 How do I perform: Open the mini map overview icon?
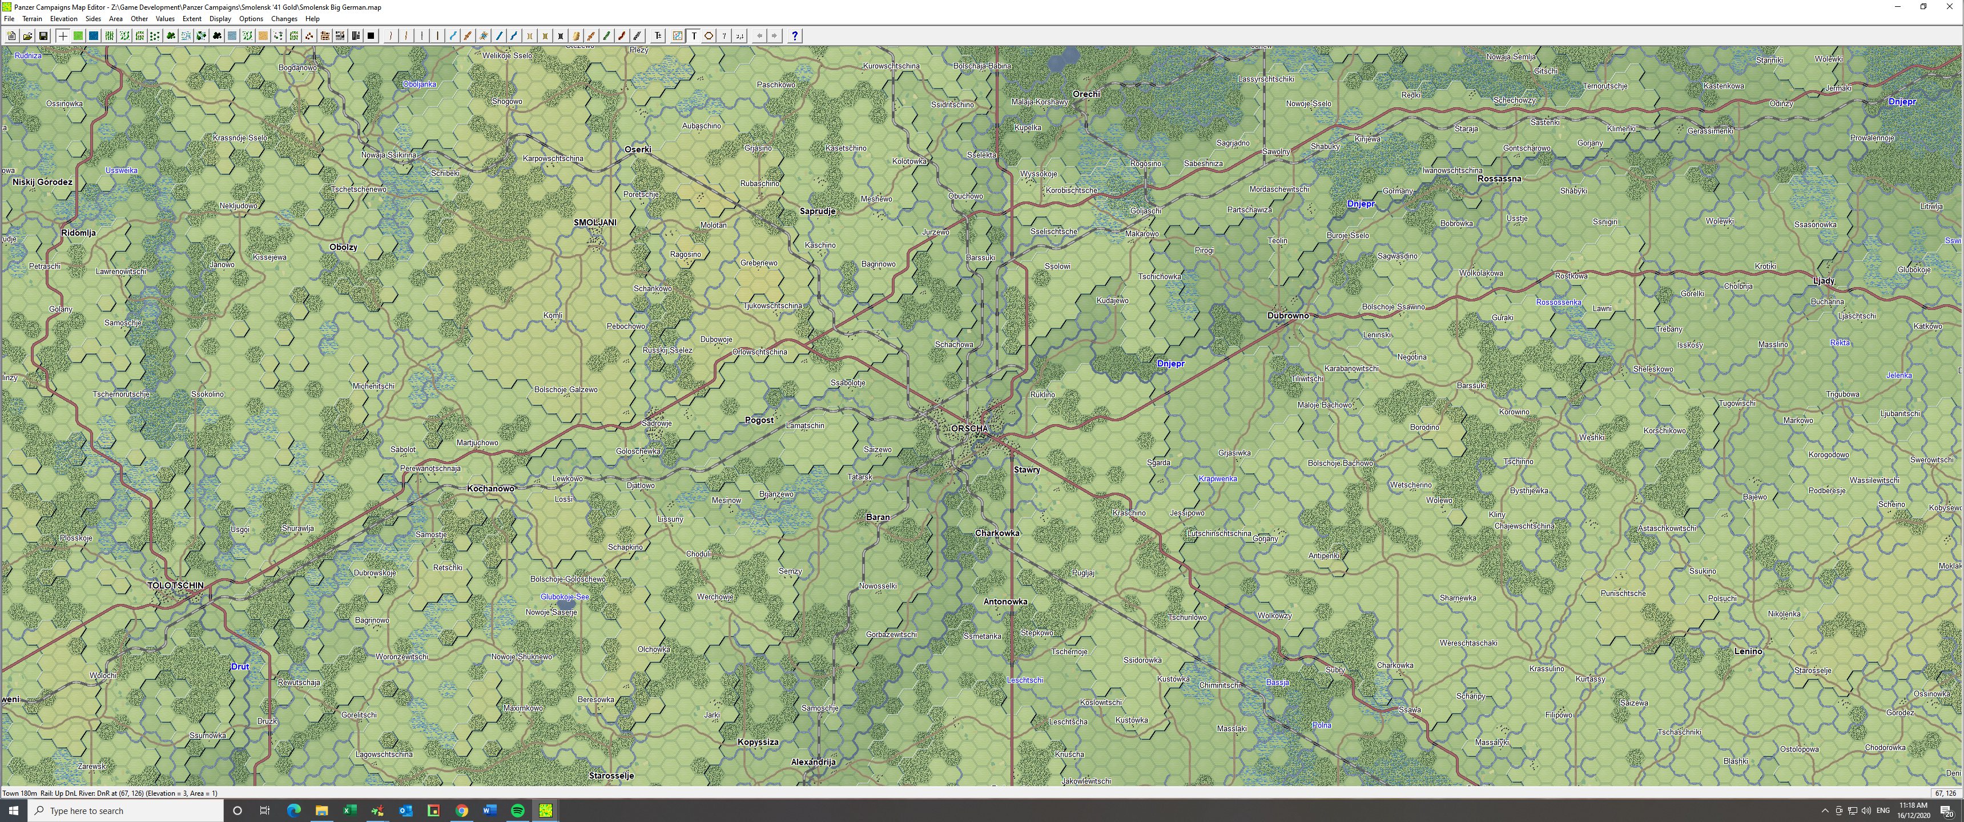677,36
